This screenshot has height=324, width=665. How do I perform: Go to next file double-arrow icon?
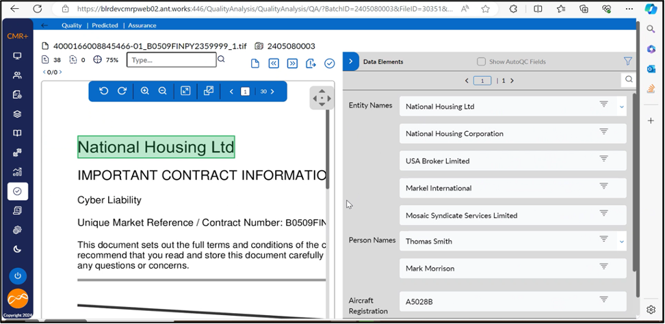click(x=292, y=63)
